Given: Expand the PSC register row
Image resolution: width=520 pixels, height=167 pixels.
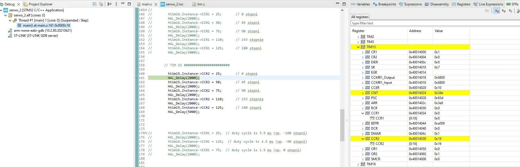Looking at the screenshot, I should click(363, 98).
